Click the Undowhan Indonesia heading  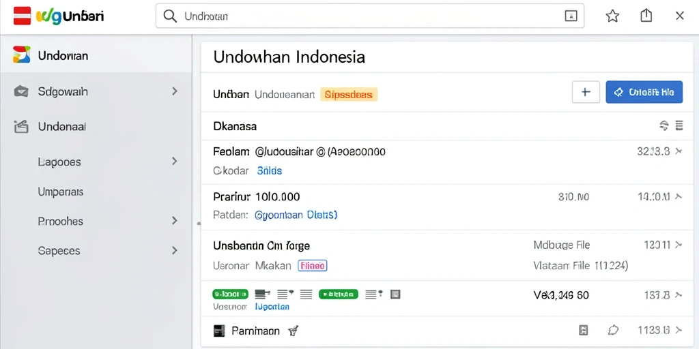(x=289, y=57)
